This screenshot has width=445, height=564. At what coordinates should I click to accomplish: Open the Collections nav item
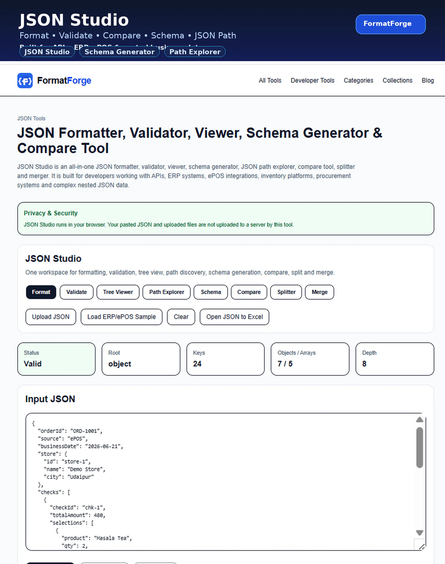(x=397, y=80)
